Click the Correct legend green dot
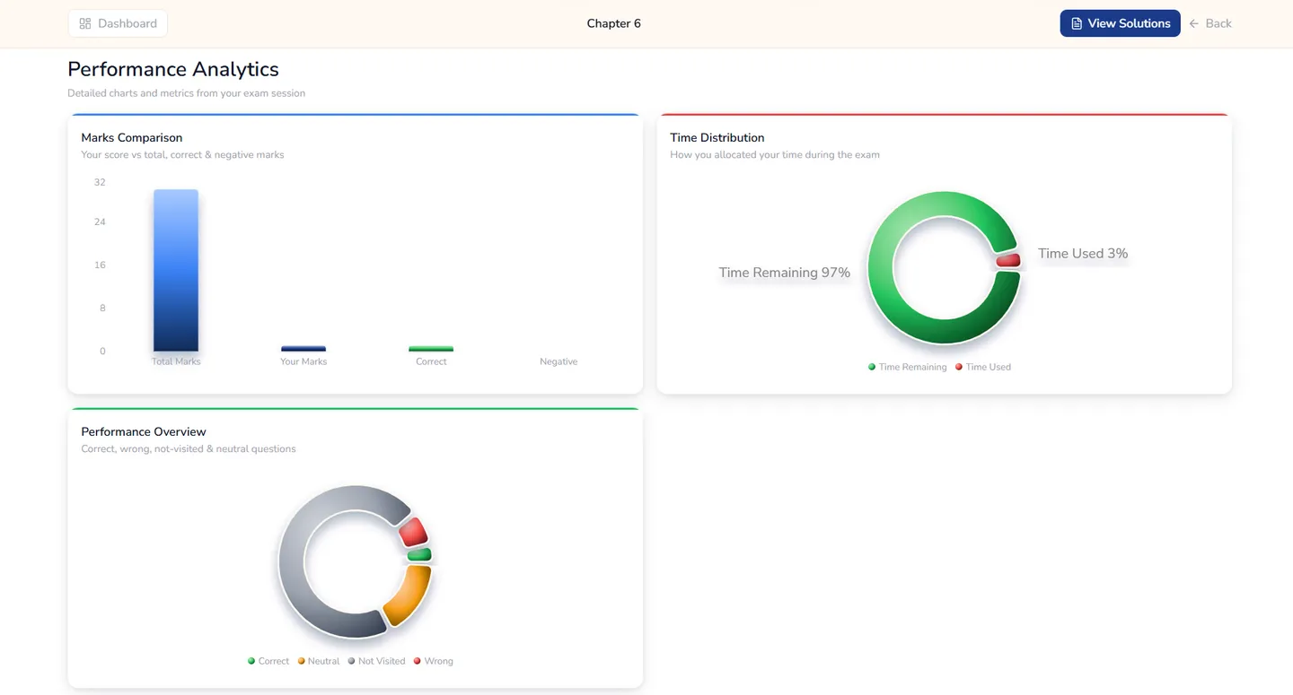1293x695 pixels. 251,661
